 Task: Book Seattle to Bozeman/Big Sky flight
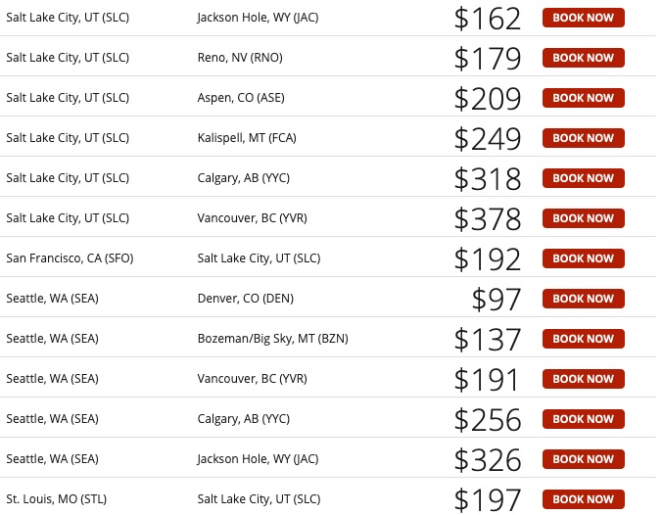pyautogui.click(x=583, y=339)
